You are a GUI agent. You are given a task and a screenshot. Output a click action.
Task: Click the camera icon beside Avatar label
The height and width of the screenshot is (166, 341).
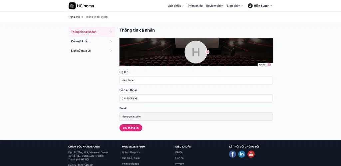click(x=269, y=65)
